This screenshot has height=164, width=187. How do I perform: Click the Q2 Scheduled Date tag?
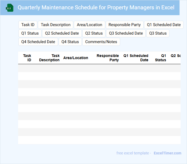click(62, 33)
